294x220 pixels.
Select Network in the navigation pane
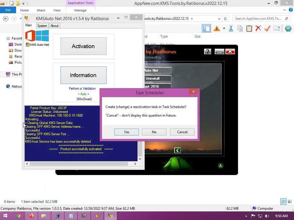[14, 86]
